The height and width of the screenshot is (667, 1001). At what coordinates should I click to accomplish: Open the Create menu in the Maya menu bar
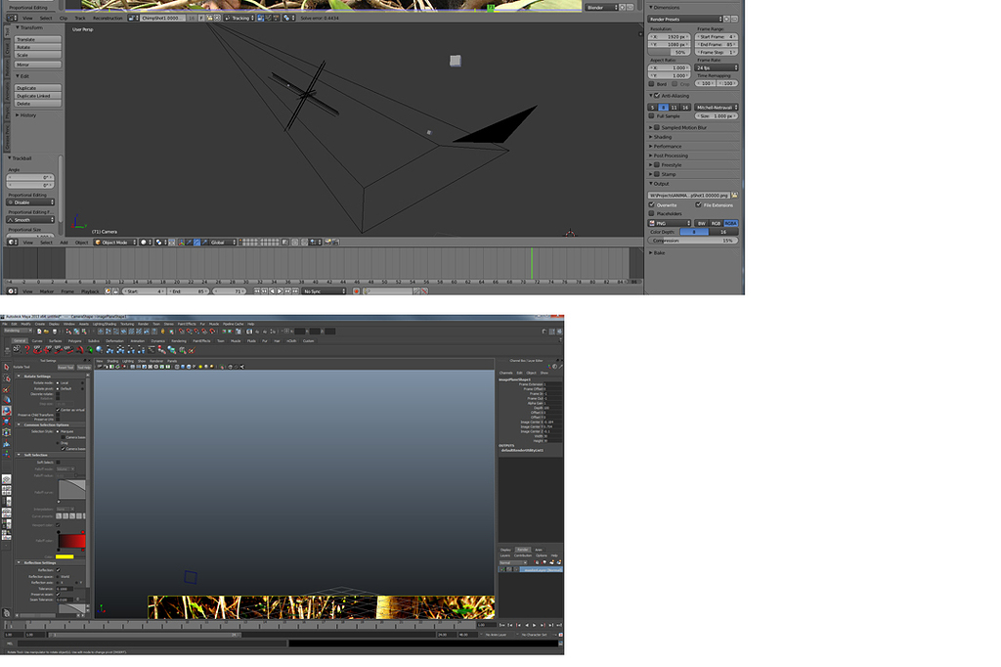click(39, 324)
